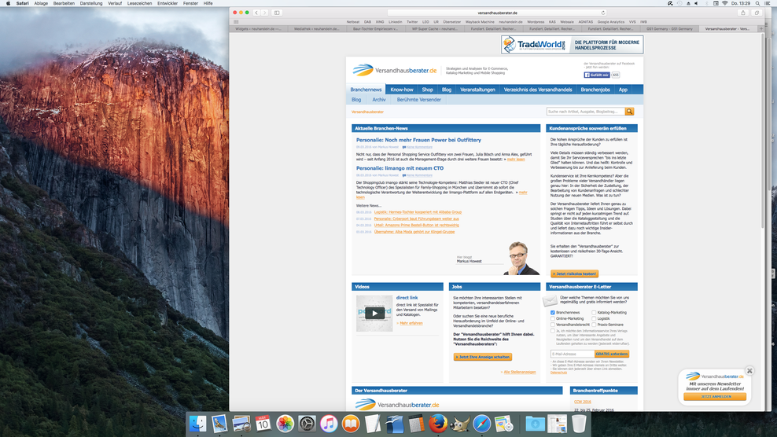Image resolution: width=777 pixels, height=437 pixels.
Task: Click the orange search magnifier button
Action: click(629, 112)
